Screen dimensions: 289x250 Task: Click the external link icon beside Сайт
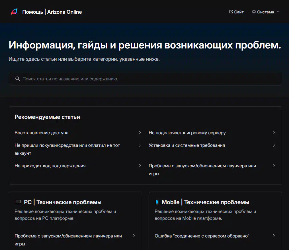coord(231,12)
